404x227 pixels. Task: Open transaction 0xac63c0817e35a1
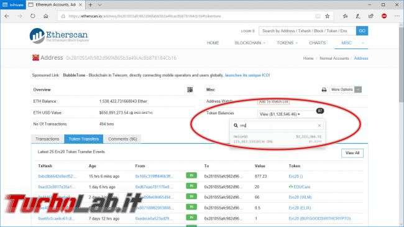point(57,187)
